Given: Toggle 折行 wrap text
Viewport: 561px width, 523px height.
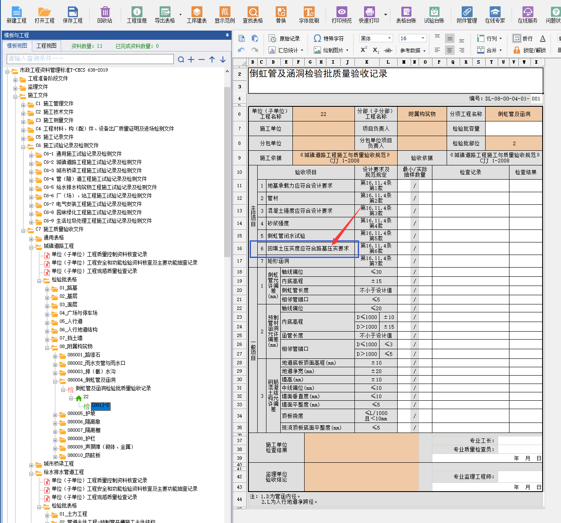Looking at the screenshot, I should click(x=522, y=39).
